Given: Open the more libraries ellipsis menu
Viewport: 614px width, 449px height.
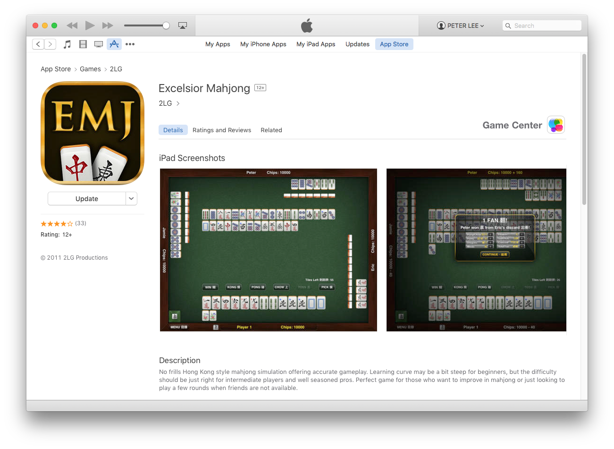Looking at the screenshot, I should (x=130, y=44).
